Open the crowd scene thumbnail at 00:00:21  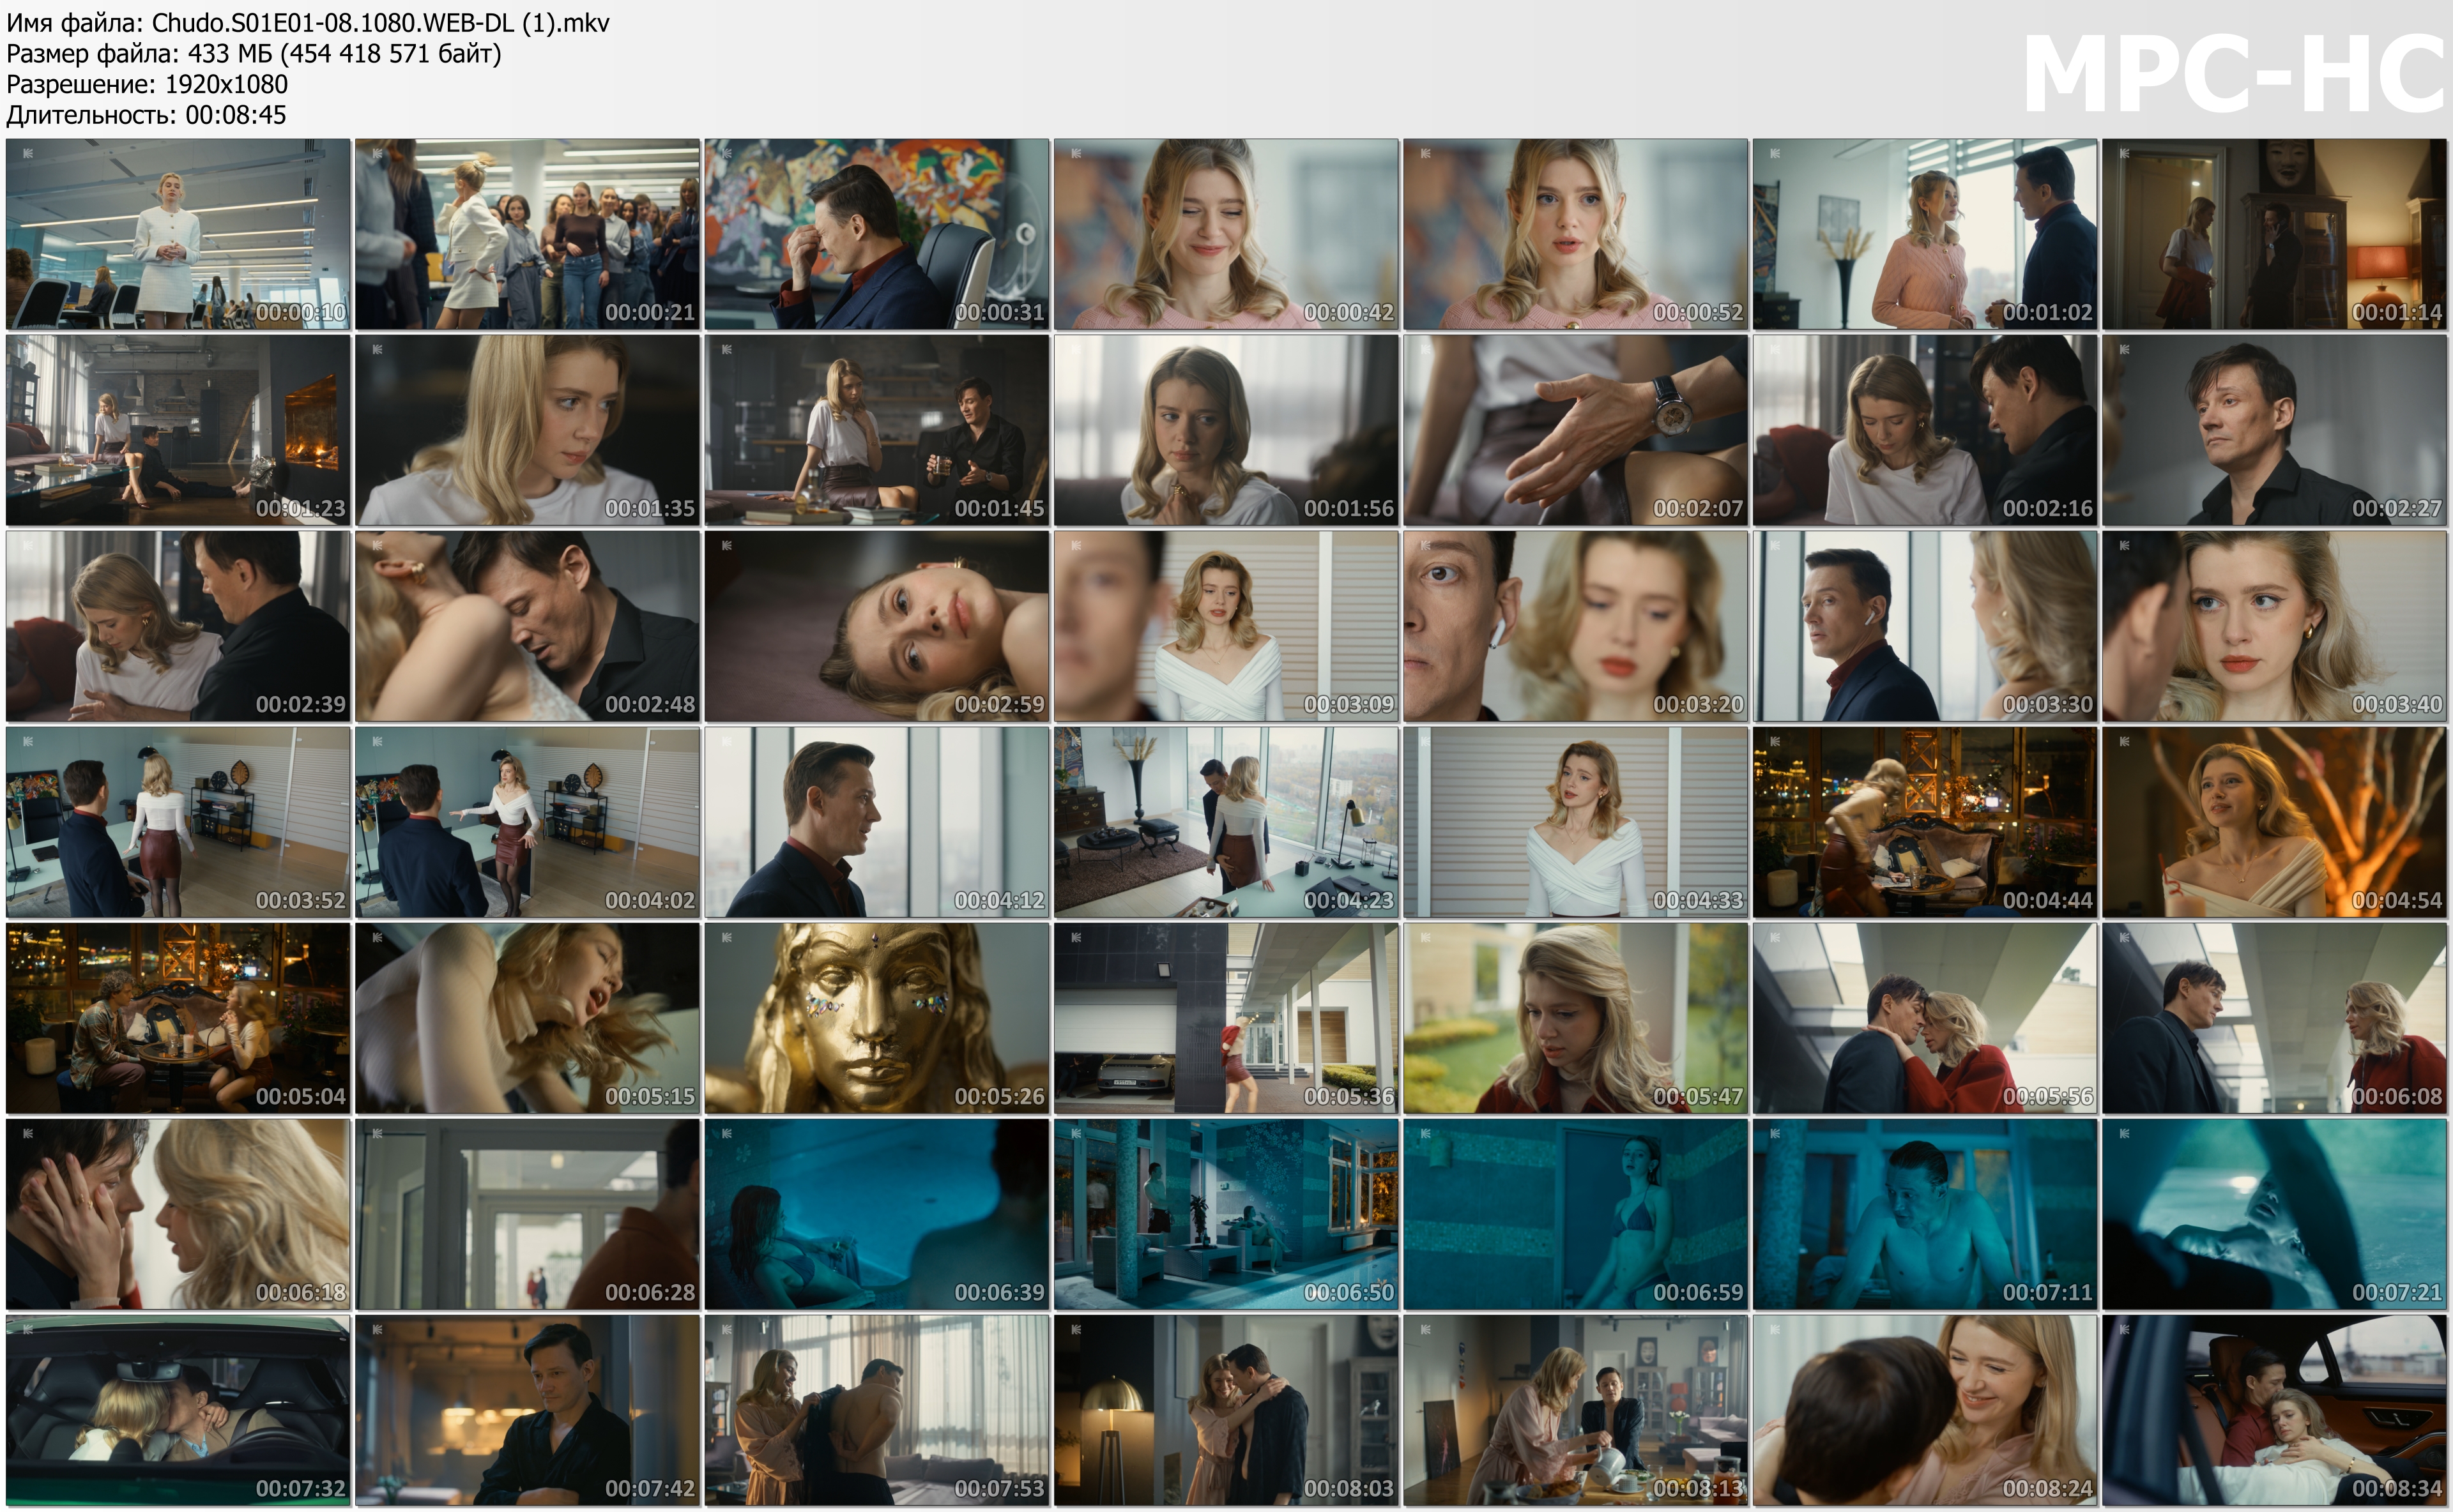(x=527, y=234)
